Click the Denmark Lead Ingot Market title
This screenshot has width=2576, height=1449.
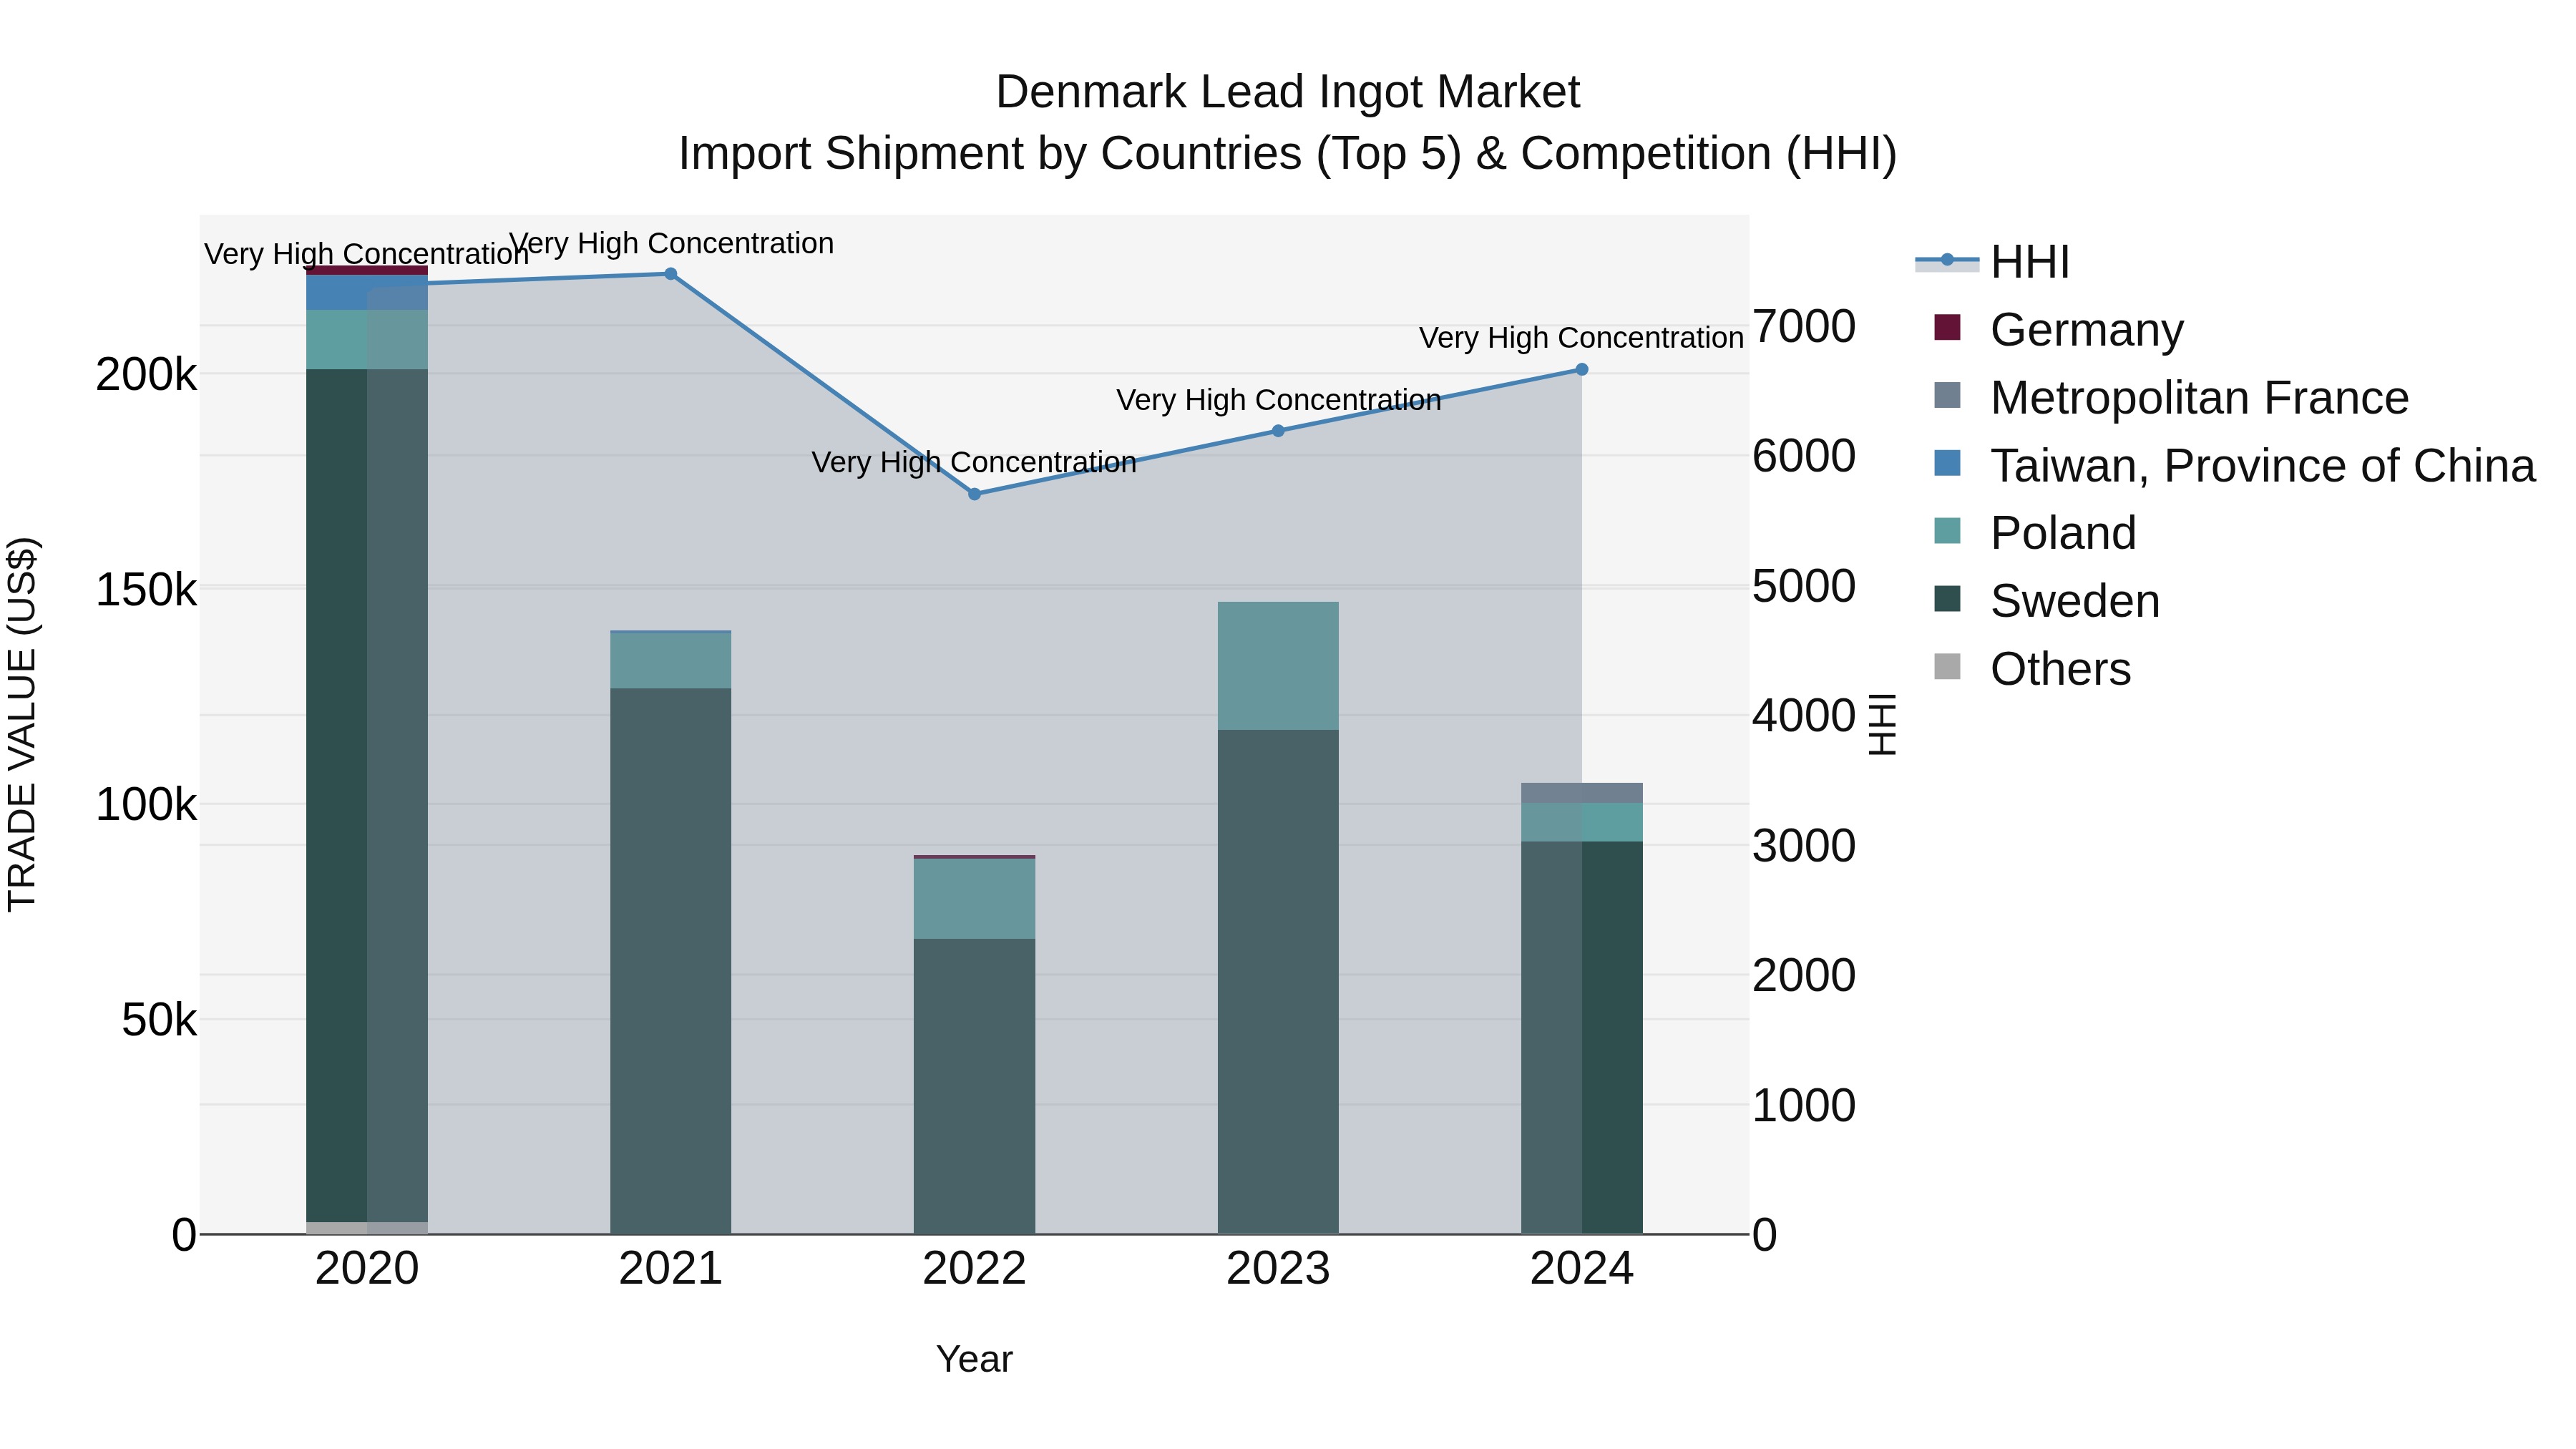(1288, 92)
